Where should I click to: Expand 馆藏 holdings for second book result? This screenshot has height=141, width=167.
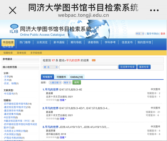point(63,119)
